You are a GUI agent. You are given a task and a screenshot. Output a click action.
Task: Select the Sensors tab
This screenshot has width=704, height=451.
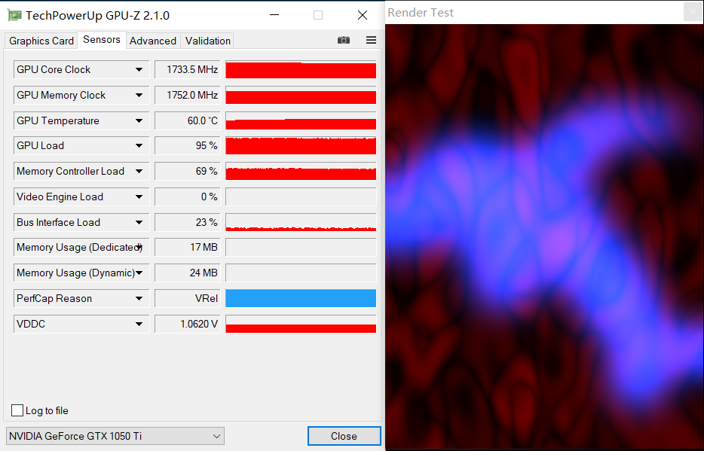(x=102, y=39)
